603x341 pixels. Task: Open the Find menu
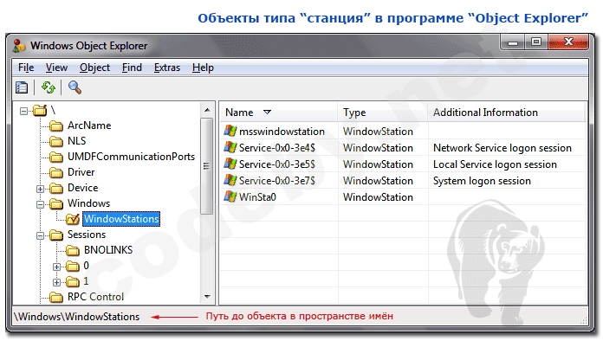tap(132, 68)
